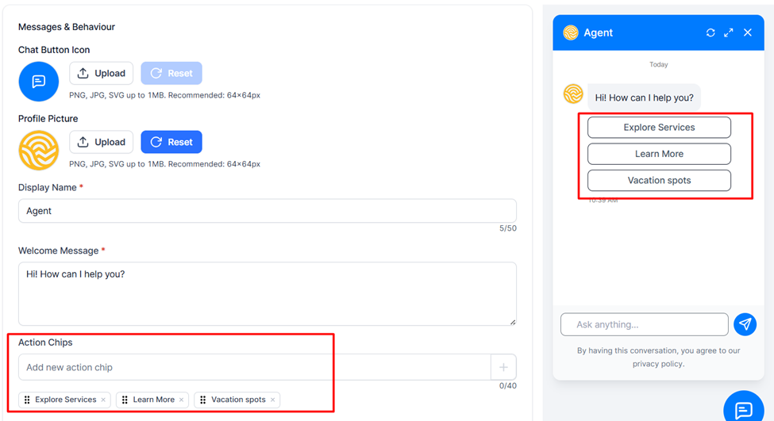This screenshot has height=421, width=774.
Task: Grab the drag handle of Explore Services chip
Action: coord(27,400)
